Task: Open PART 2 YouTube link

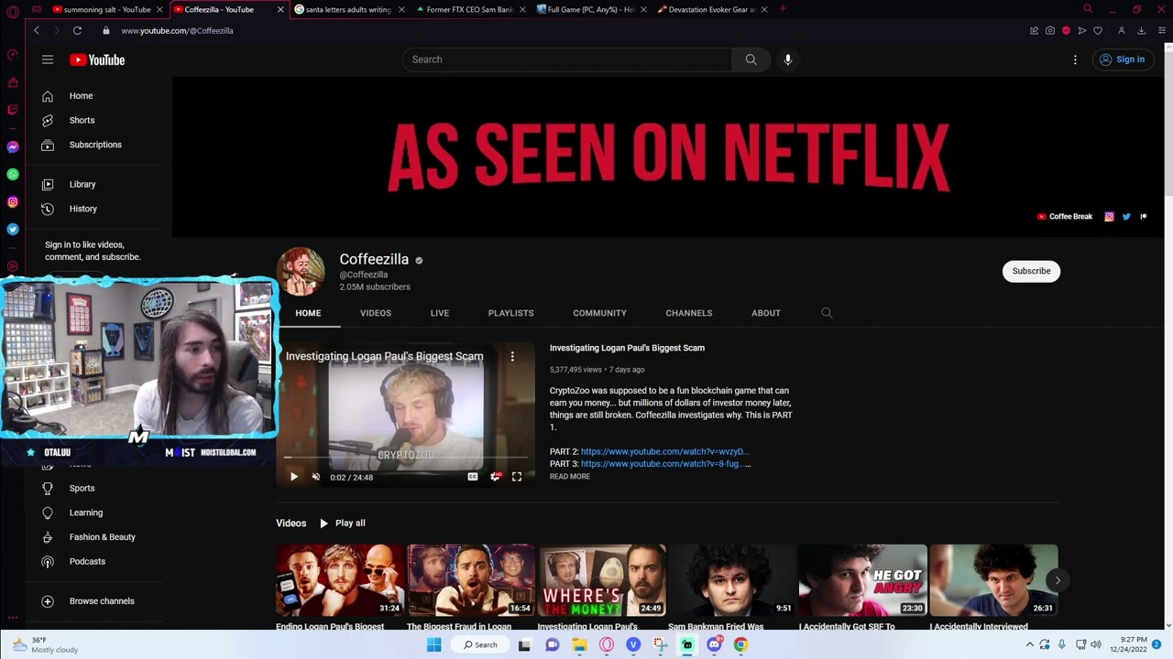Action: click(x=665, y=451)
